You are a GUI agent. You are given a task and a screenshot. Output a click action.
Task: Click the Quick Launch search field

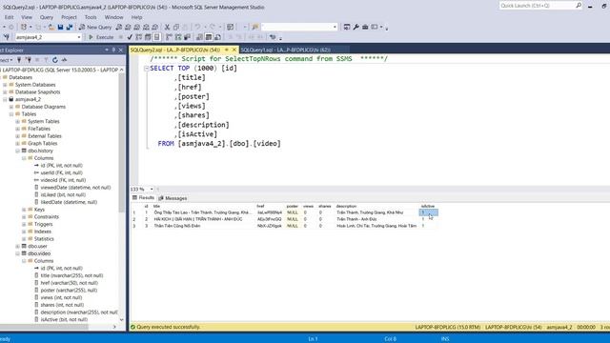pos(537,6)
